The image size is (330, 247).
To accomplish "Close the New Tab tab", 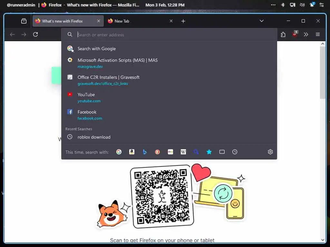I will [x=171, y=21].
